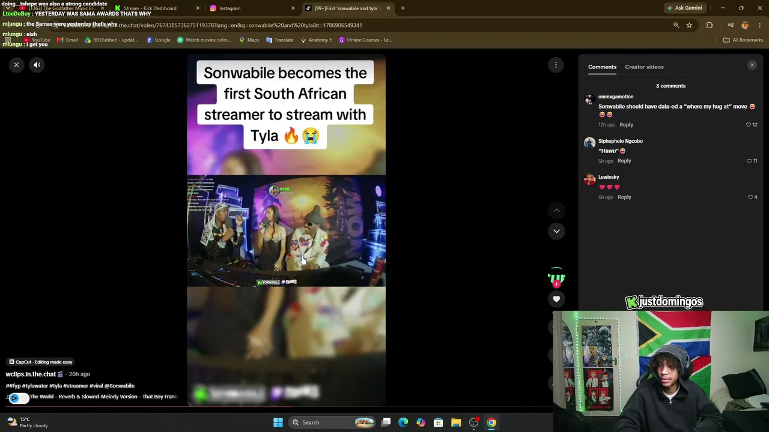Open the Watch movies online bookmark
Viewport: 769px width, 432px height.
tap(204, 40)
